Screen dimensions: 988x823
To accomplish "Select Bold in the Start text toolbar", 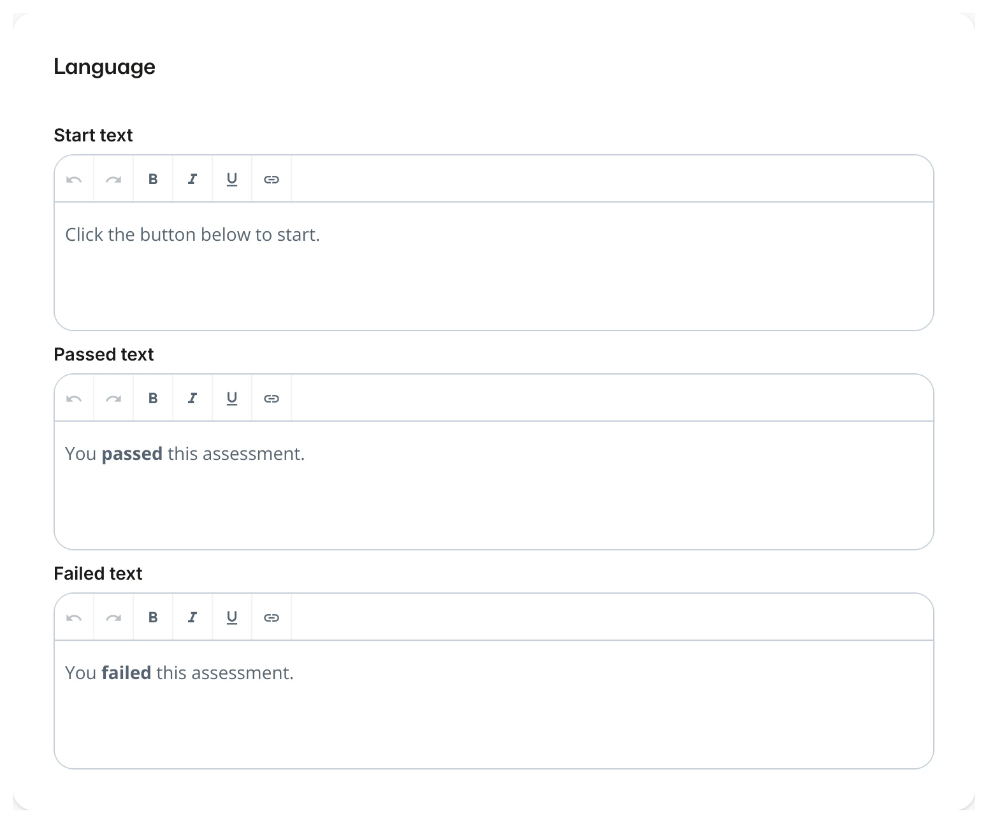I will coord(152,179).
